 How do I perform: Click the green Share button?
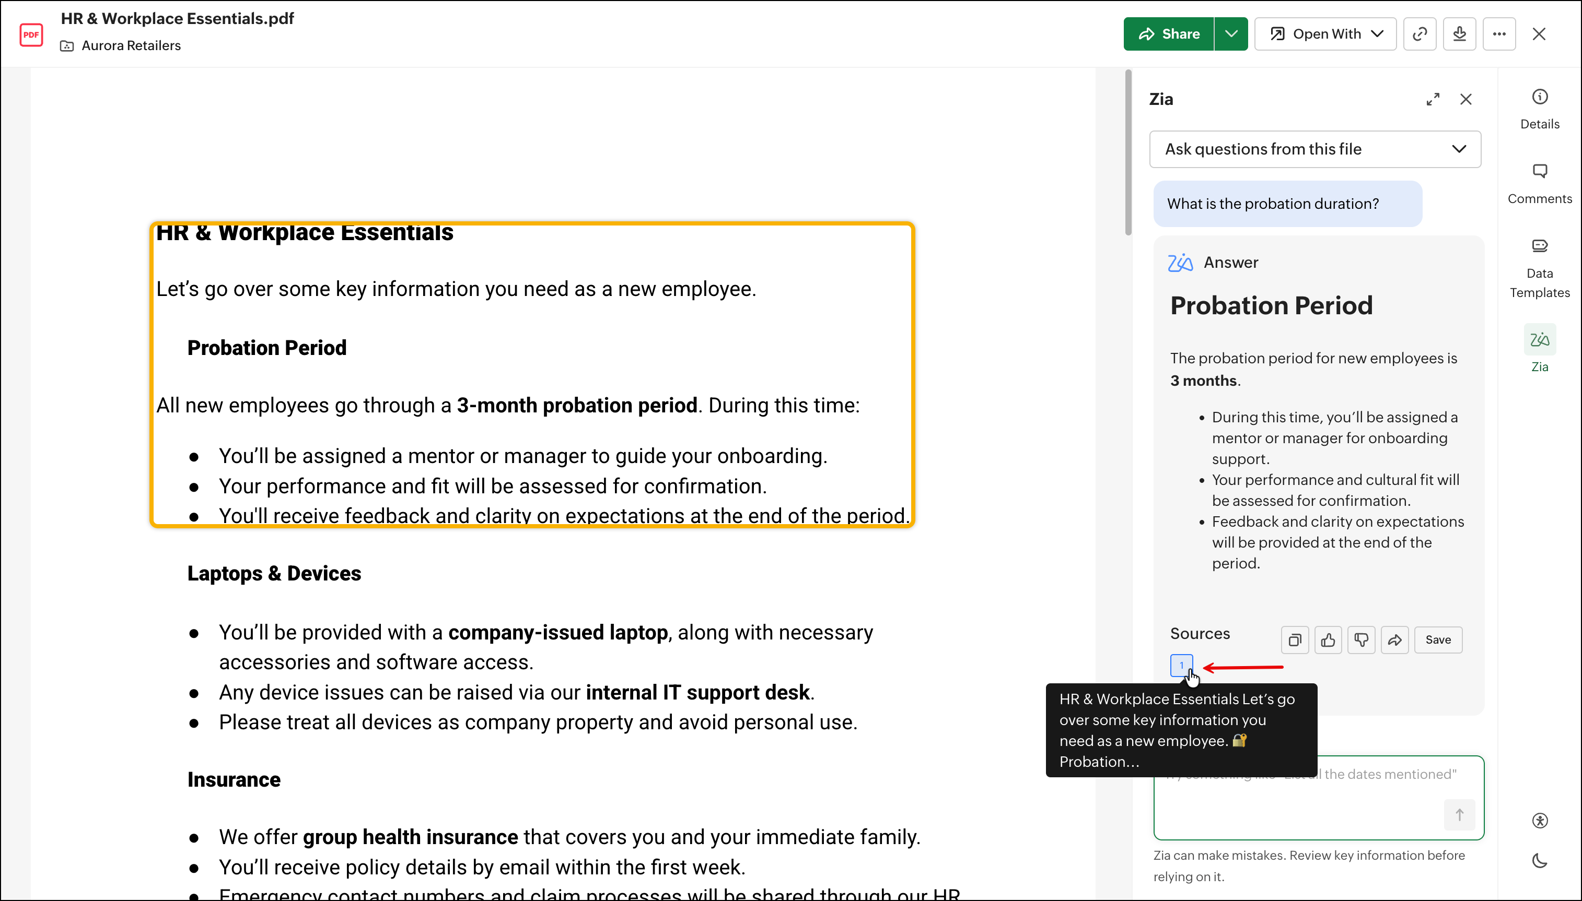coord(1169,34)
